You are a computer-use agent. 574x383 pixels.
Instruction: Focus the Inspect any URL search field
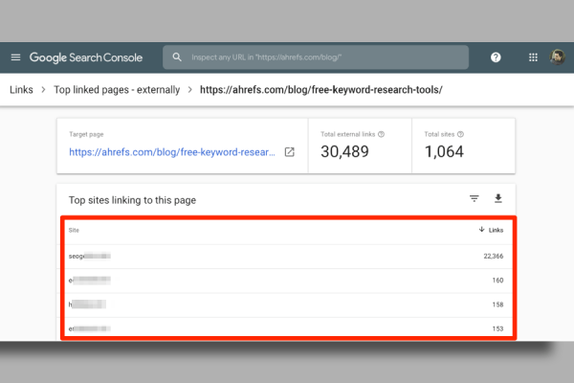coord(316,57)
